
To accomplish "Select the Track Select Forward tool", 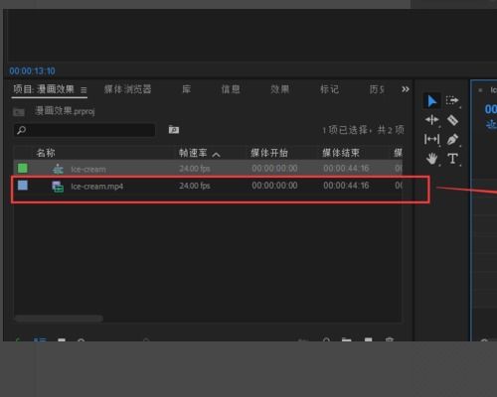I will click(x=452, y=100).
